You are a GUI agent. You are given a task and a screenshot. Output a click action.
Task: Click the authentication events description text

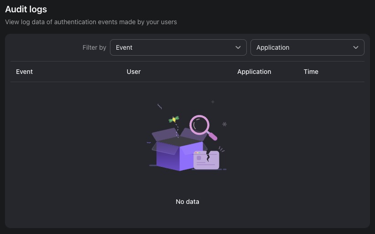click(91, 22)
